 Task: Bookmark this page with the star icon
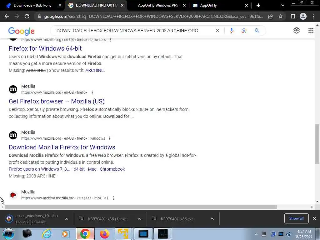tap(281, 16)
